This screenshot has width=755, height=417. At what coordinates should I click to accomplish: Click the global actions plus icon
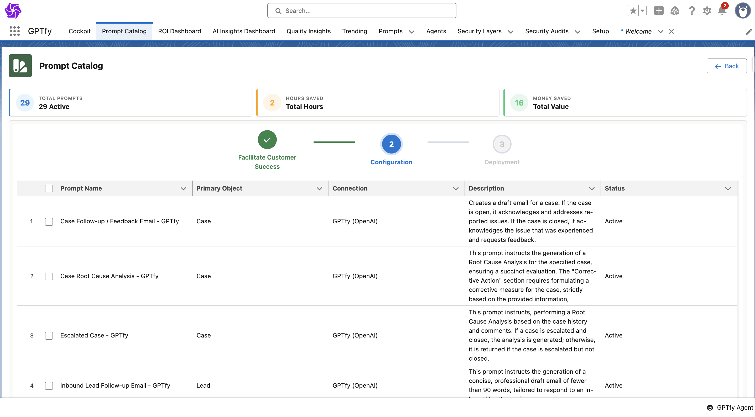(x=659, y=11)
